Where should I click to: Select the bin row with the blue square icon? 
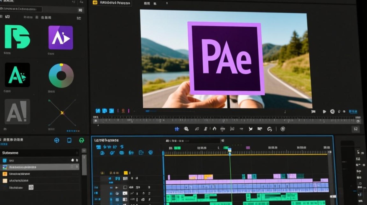(x=40, y=160)
